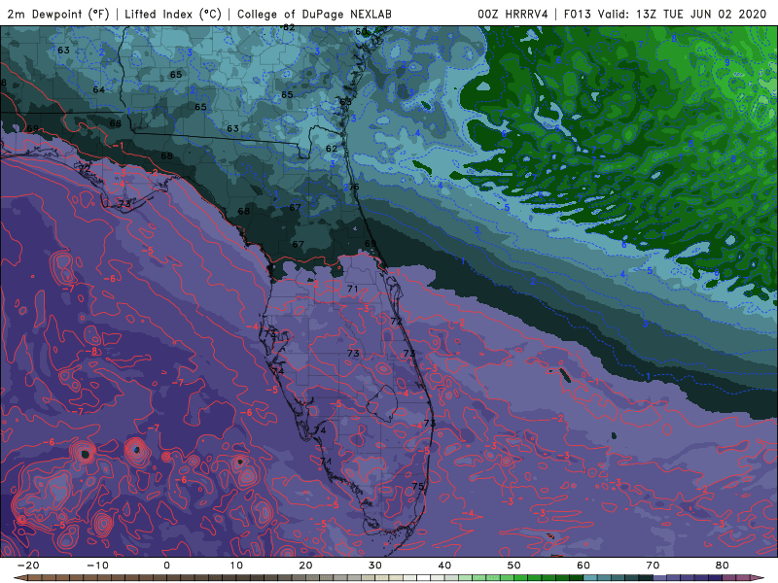This screenshot has width=778, height=583.
Task: Click the 'F013' forecast hour text
Action: click(x=577, y=14)
